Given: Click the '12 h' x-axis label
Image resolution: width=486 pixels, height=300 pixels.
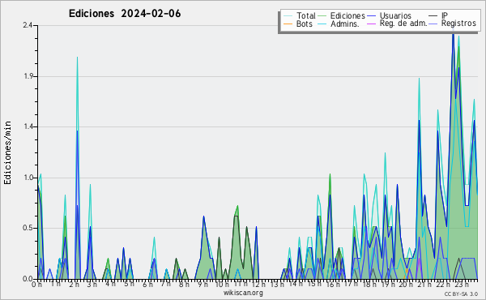Looking at the screenshot, I should [x=258, y=284].
